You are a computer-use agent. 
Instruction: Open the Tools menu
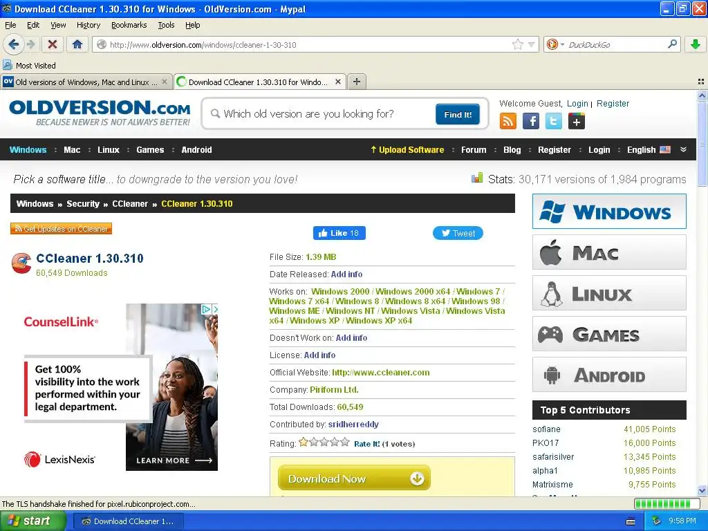tap(166, 25)
